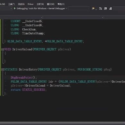Viewport: 125px width, 125px height.
Task: Click the (PKLDR_DATA_TABLE_ENTRY) cast expression
Action: click(78, 82)
